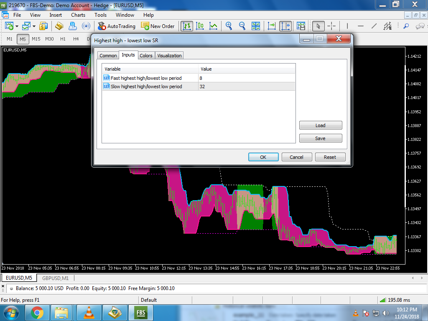Switch to the Colors tab
Viewport: 428px width, 321px height.
click(x=146, y=56)
